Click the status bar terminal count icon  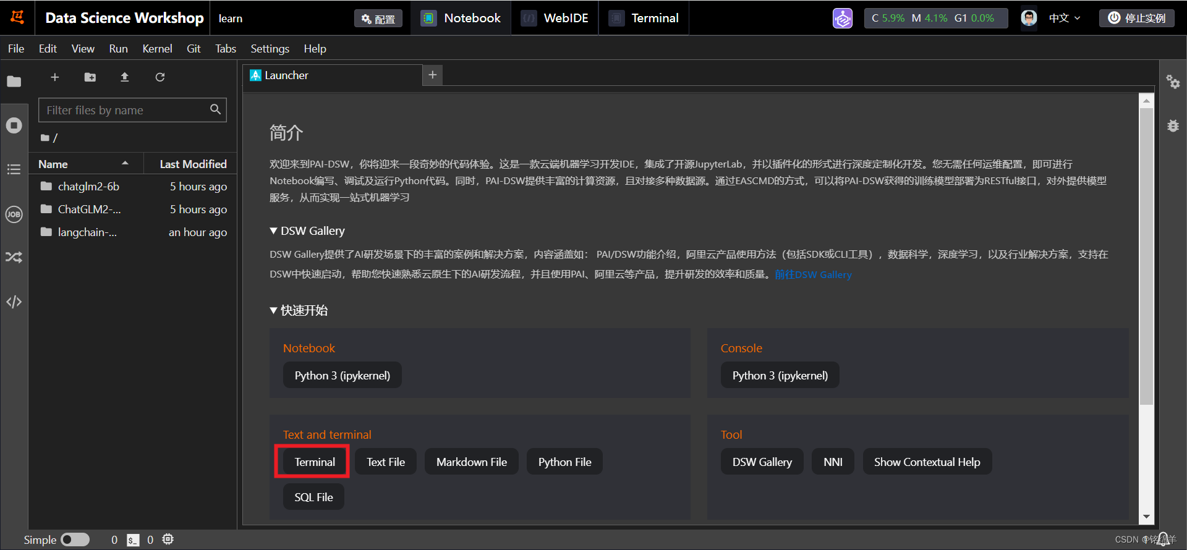[x=133, y=540]
